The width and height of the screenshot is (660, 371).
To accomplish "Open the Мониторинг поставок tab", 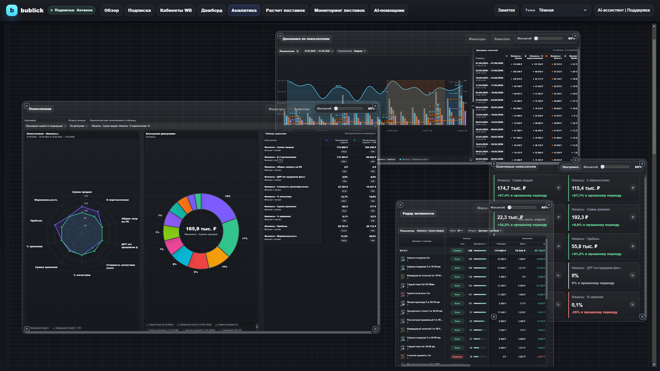I will pyautogui.click(x=339, y=10).
